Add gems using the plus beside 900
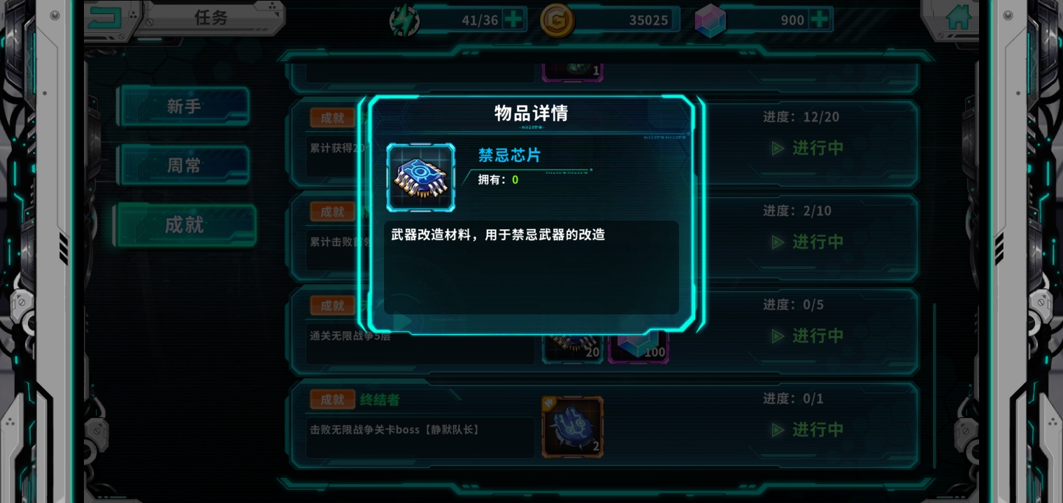 tap(820, 20)
